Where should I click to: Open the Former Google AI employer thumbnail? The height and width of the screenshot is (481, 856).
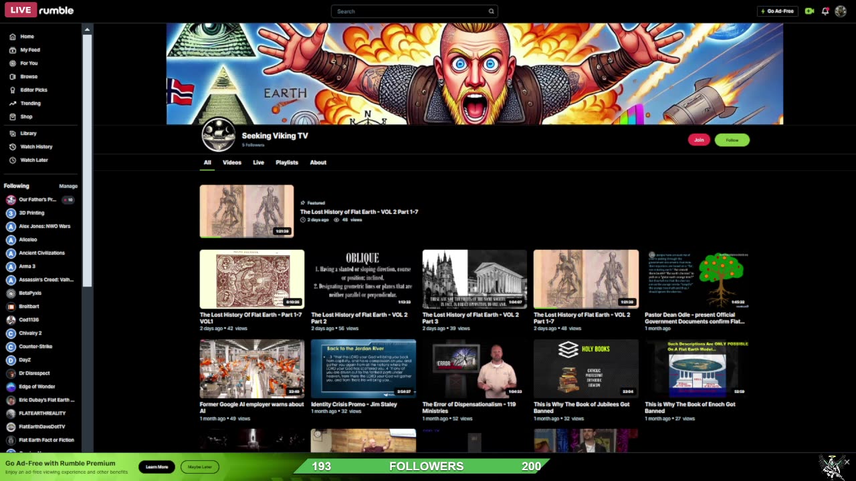point(252,369)
